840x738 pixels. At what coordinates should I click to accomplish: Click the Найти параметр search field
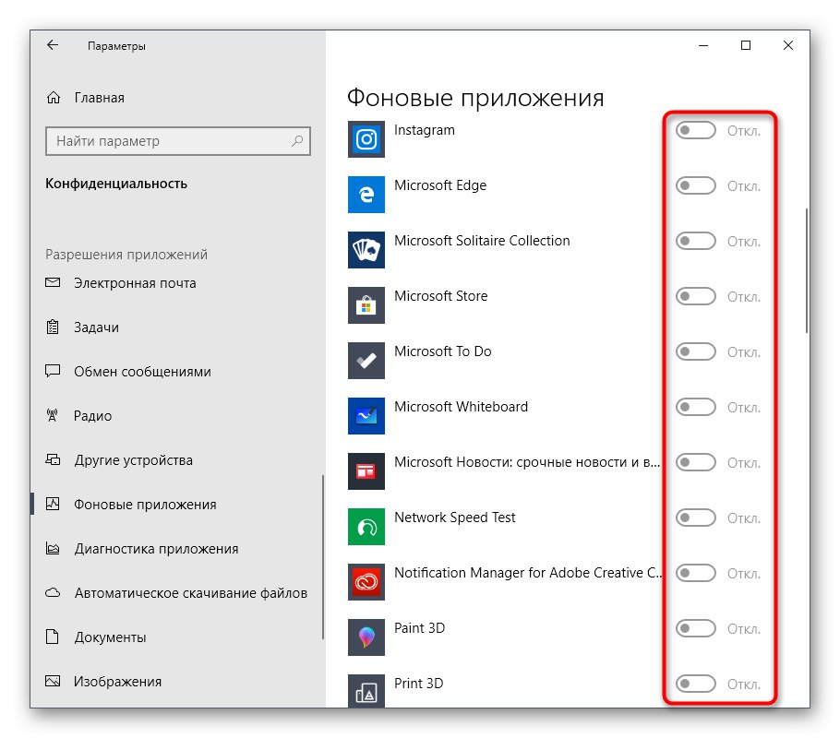[x=178, y=141]
